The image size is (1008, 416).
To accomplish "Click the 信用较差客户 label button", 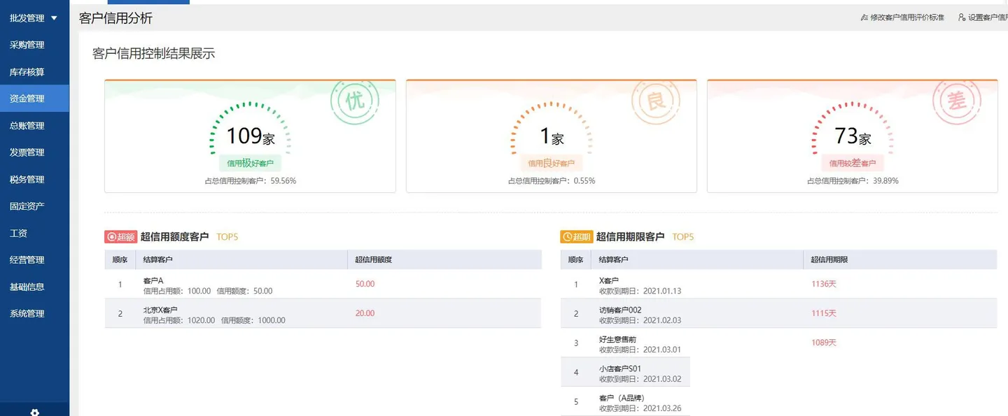I will click(x=853, y=164).
